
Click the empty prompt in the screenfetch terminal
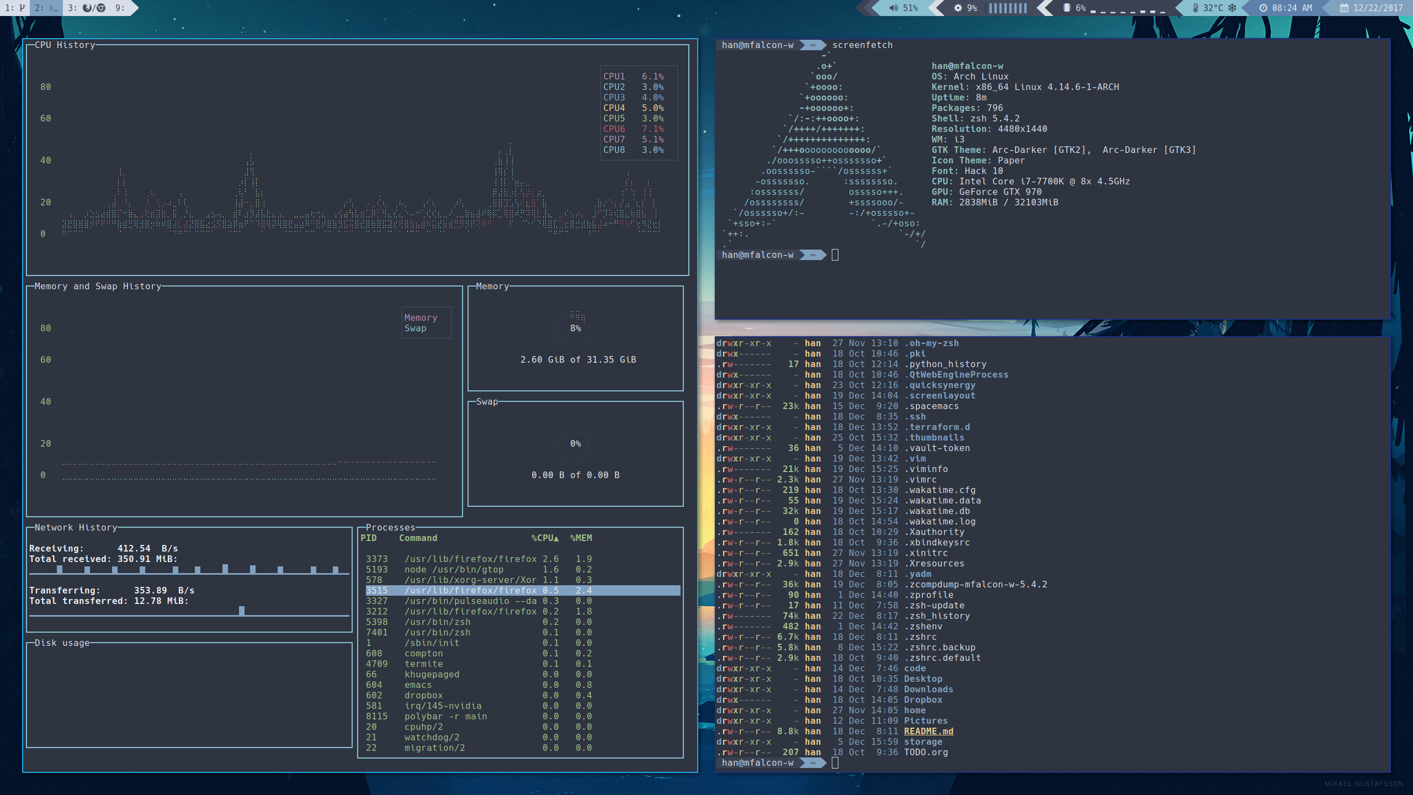[x=835, y=255]
